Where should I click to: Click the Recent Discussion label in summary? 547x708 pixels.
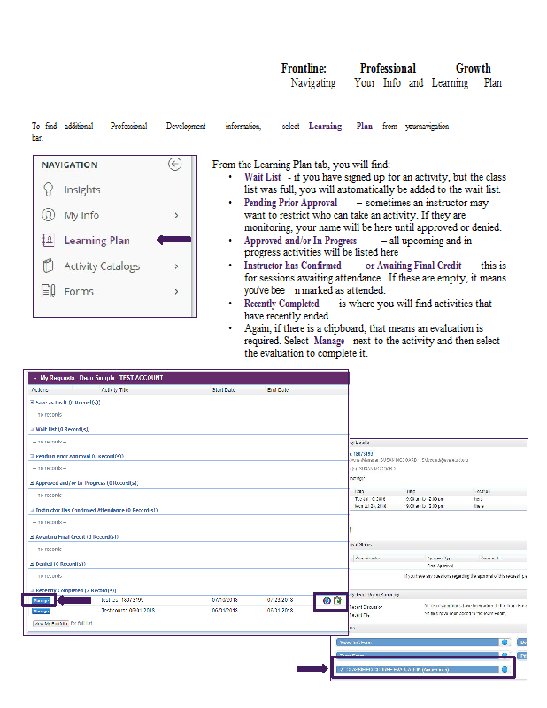[x=366, y=607]
